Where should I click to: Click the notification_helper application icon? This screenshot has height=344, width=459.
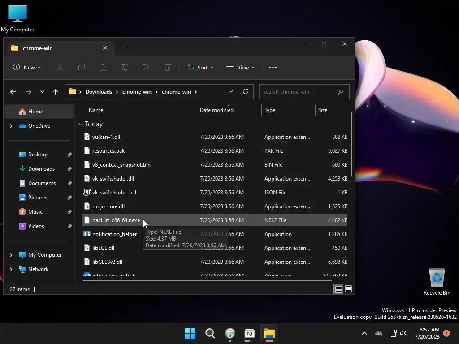[87, 234]
